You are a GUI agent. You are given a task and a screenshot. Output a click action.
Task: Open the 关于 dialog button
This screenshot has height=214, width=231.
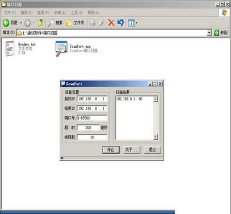(132, 150)
